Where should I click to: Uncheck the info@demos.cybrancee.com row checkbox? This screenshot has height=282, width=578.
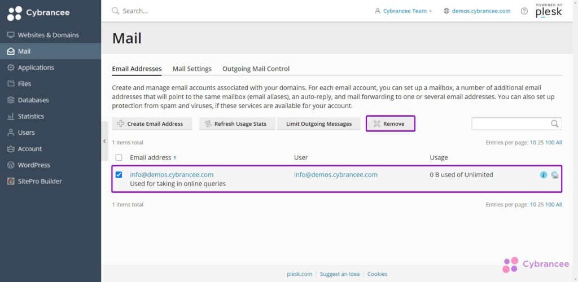pyautogui.click(x=119, y=174)
